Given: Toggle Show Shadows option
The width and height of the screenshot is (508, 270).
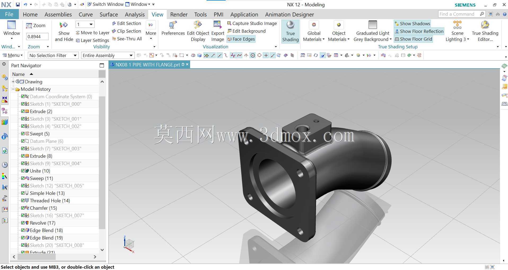Looking at the screenshot, I should click(412, 24).
